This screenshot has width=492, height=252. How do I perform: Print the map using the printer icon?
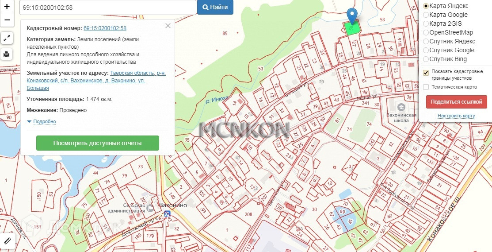[x=7, y=54]
